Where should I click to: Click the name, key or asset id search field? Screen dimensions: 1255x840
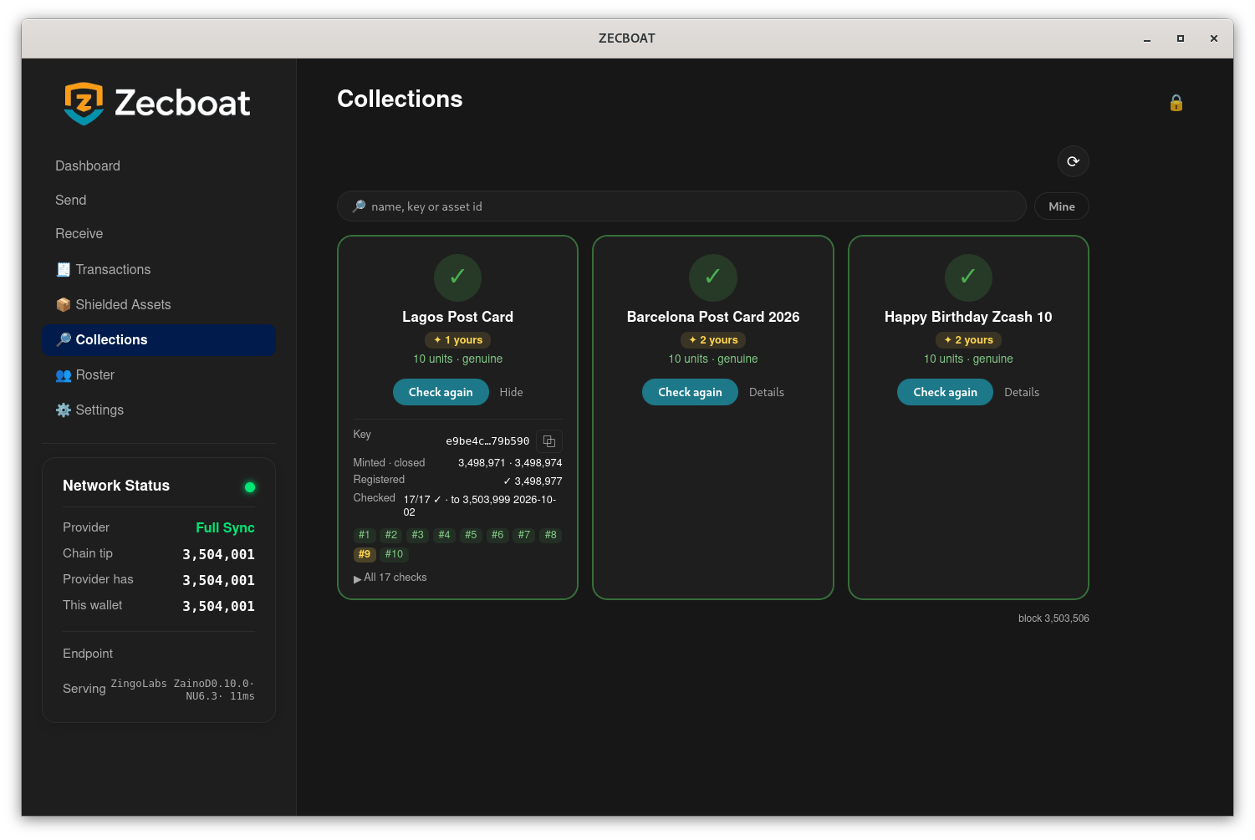click(x=681, y=206)
